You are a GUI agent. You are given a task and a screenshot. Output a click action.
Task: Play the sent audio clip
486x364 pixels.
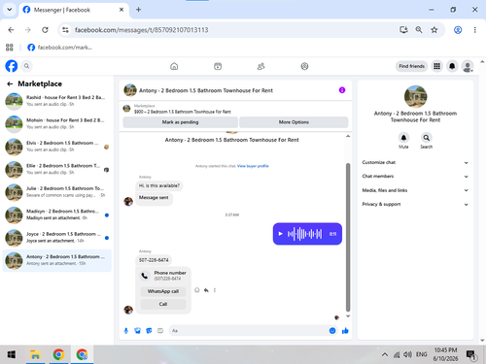pyautogui.click(x=281, y=234)
